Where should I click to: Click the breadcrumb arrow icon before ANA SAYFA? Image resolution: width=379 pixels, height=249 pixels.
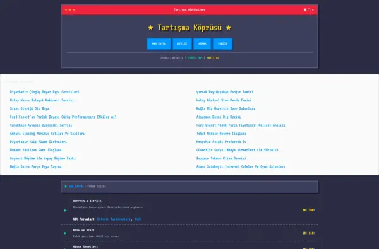(66, 187)
